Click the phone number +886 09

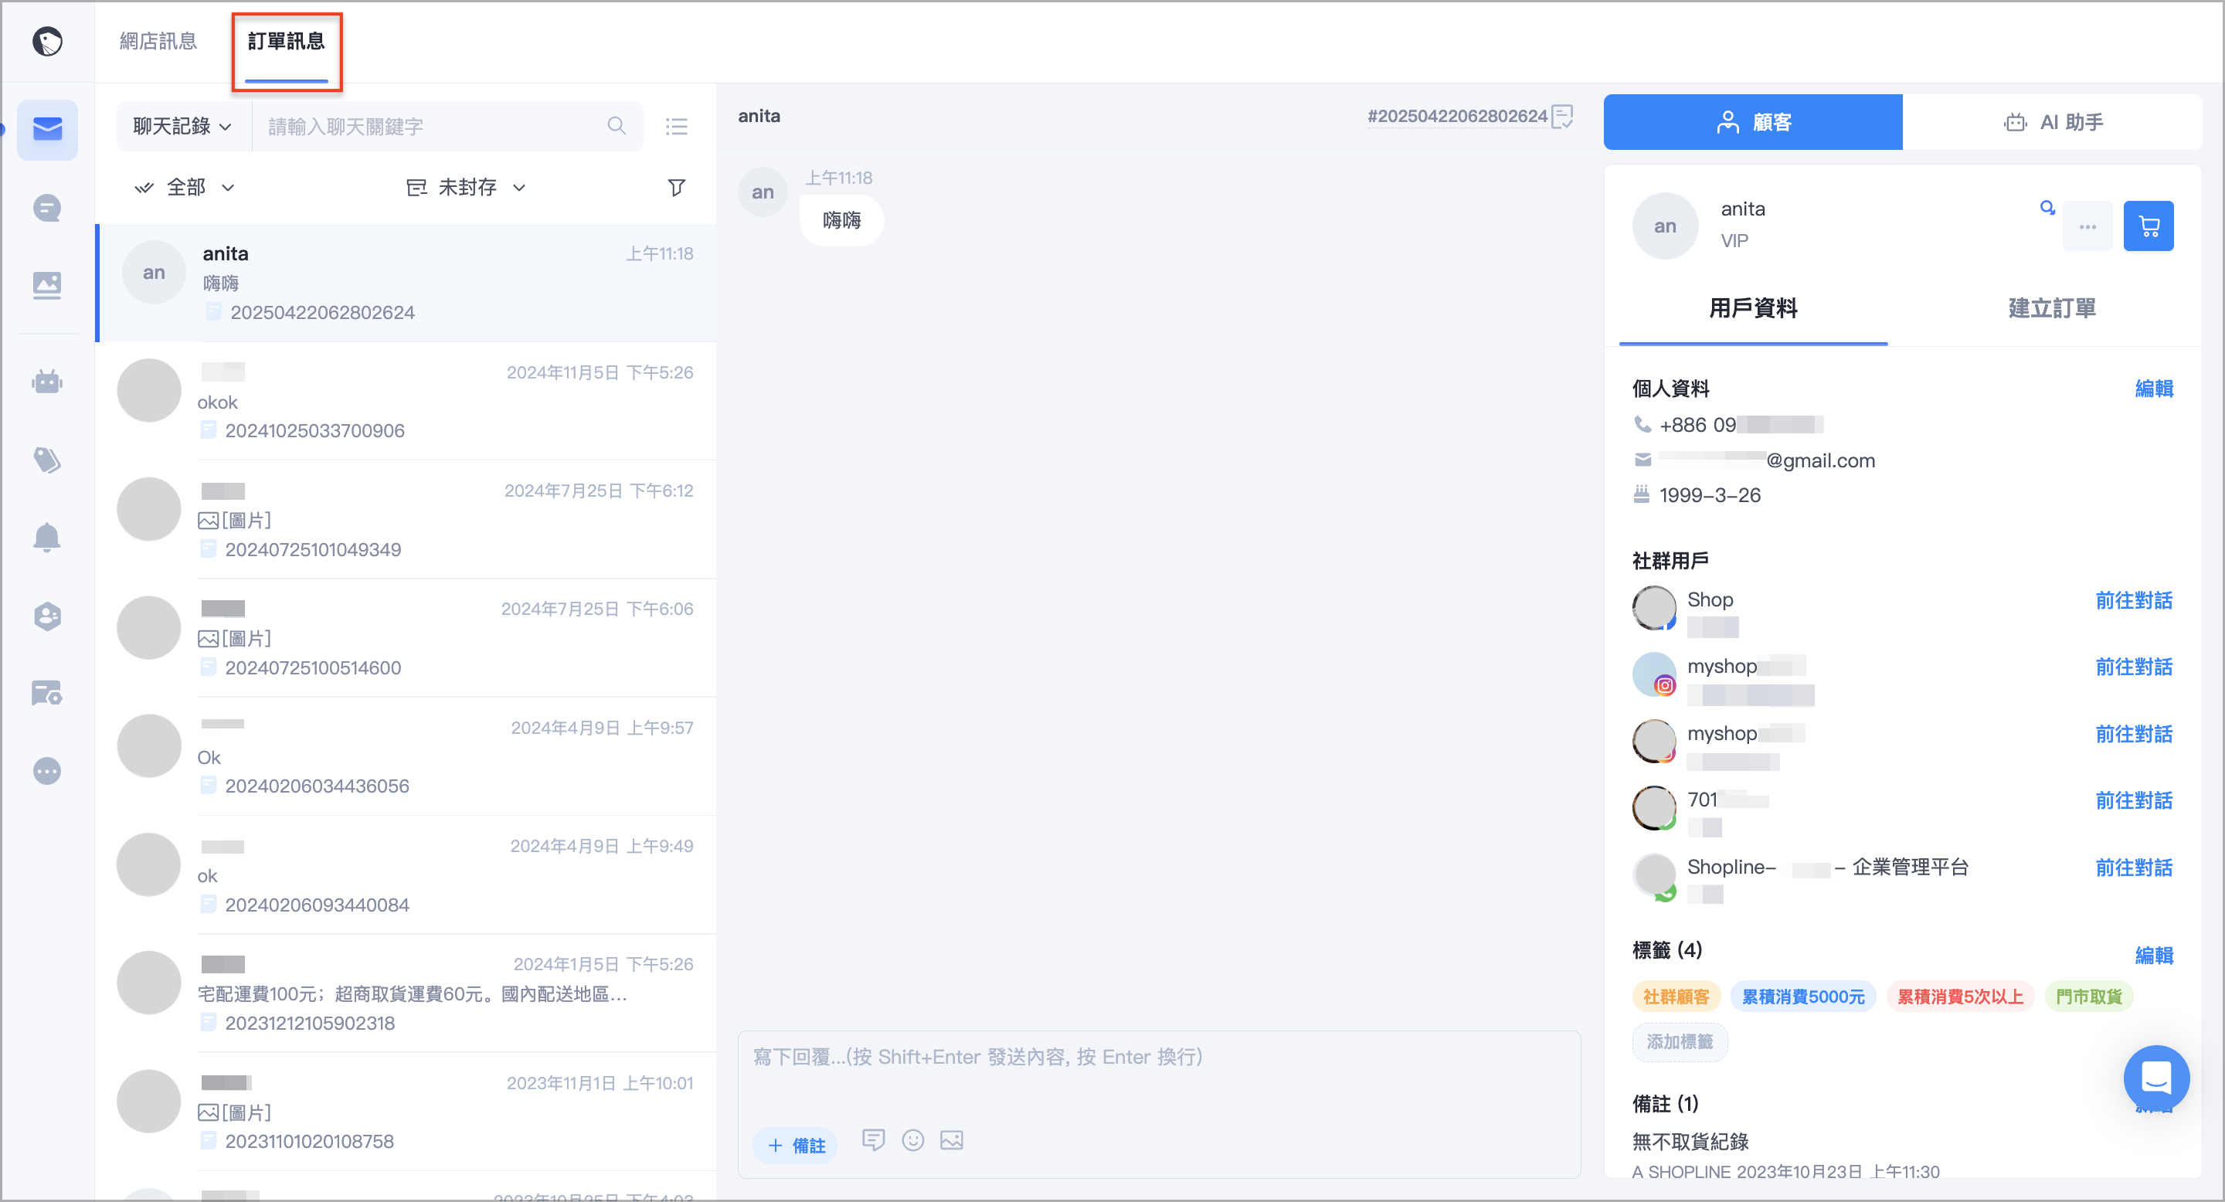click(1728, 425)
